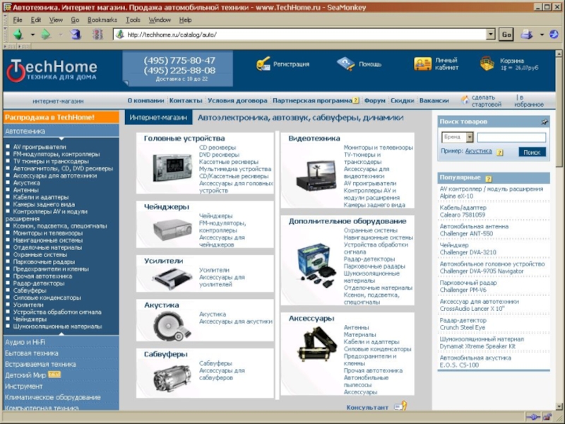This screenshot has width=565, height=424.
Task: Open the Помощь help icon
Action: [x=346, y=64]
